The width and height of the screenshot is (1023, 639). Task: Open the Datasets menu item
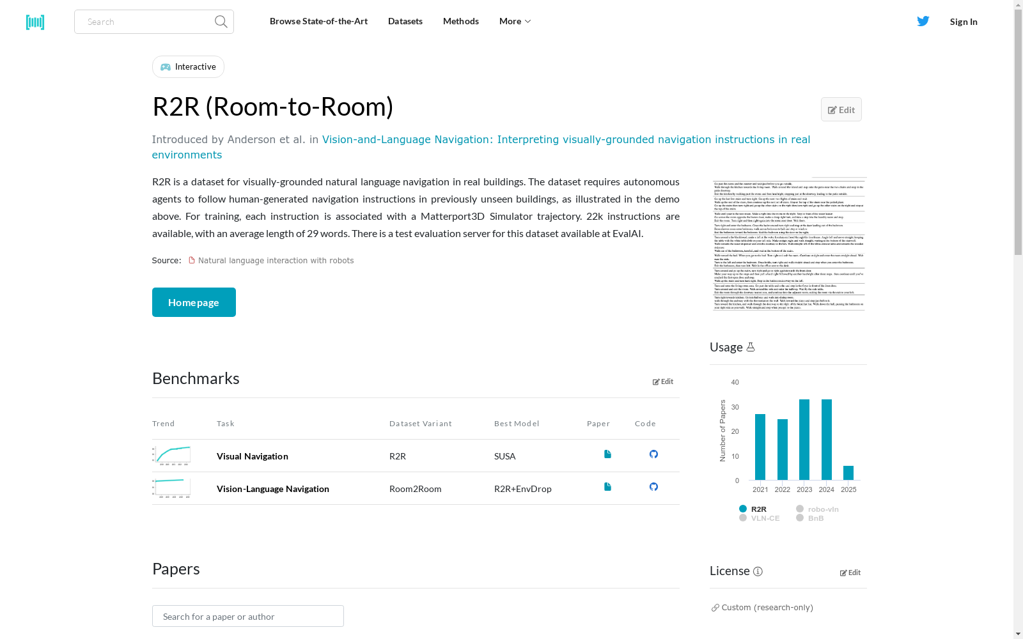405,21
